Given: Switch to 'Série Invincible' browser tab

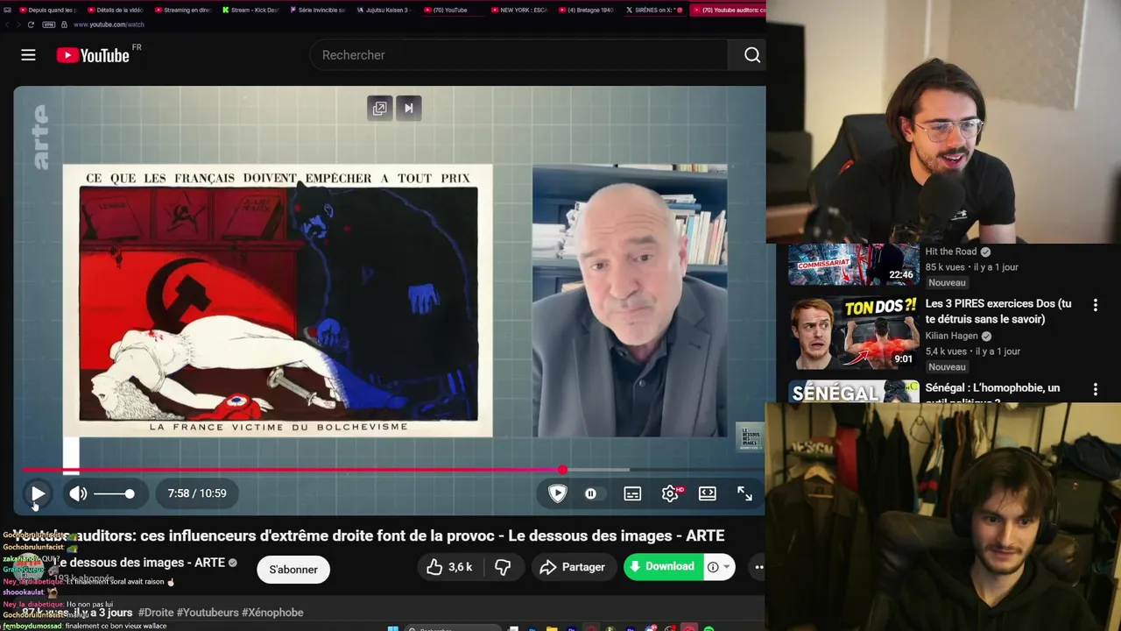Looking at the screenshot, I should 318,10.
